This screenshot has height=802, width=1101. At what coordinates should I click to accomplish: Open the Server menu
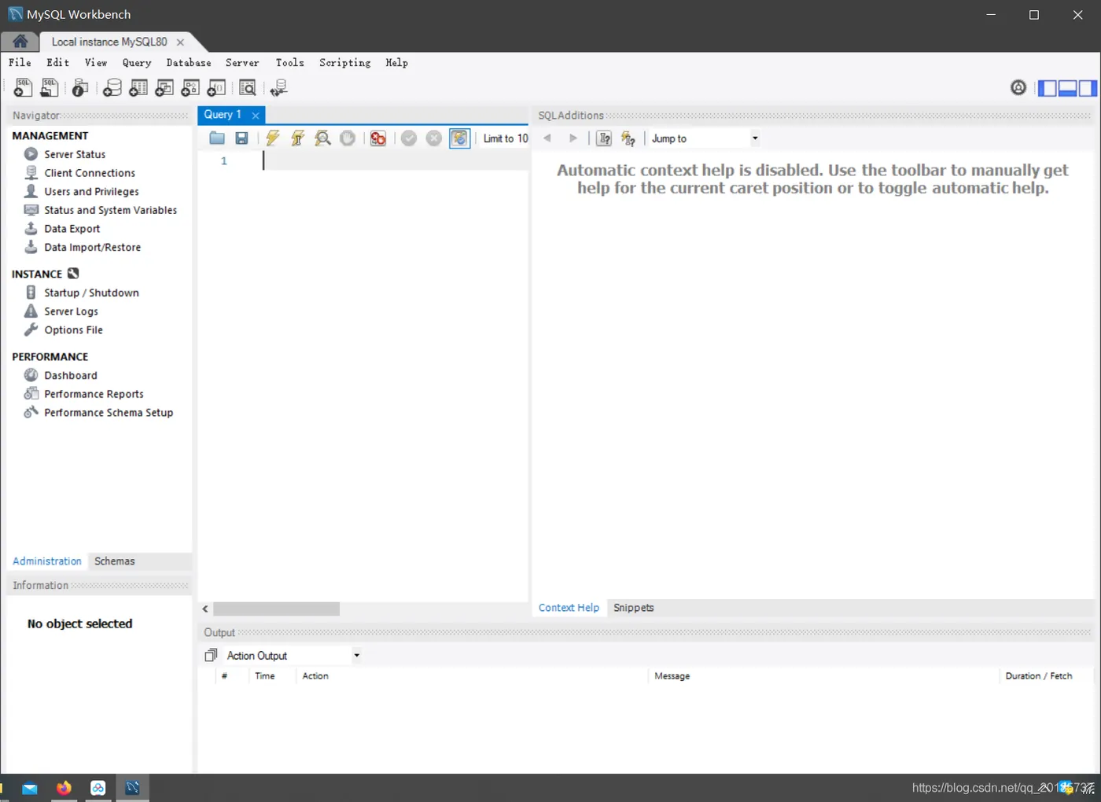[242, 63]
